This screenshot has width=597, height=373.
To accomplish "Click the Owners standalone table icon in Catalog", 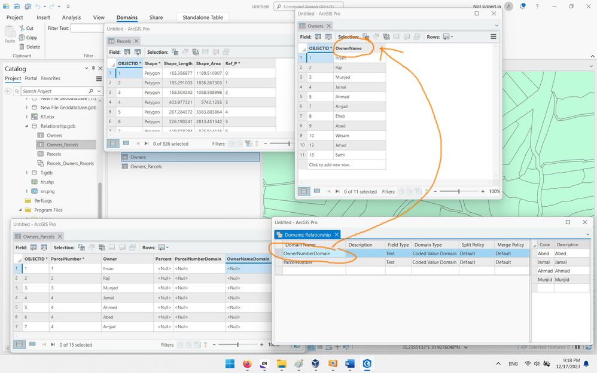I will pyautogui.click(x=41, y=136).
